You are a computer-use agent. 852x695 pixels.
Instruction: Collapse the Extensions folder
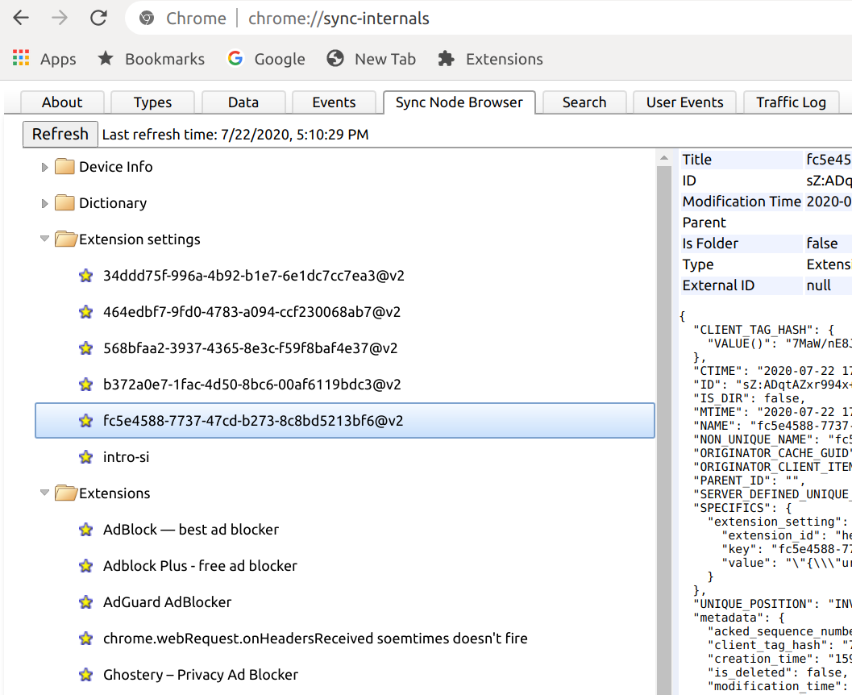[46, 493]
